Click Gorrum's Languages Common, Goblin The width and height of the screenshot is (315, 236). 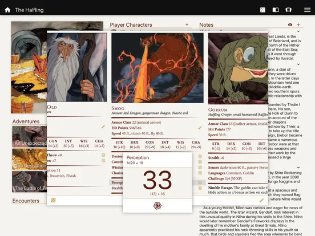click(231, 173)
